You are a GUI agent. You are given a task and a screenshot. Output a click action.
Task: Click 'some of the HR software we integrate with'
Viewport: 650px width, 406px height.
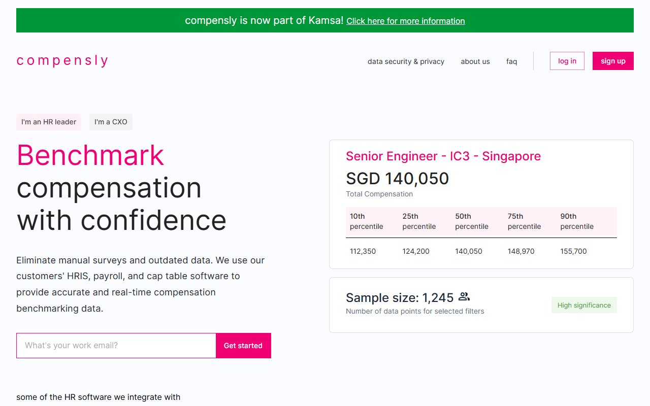point(98,397)
